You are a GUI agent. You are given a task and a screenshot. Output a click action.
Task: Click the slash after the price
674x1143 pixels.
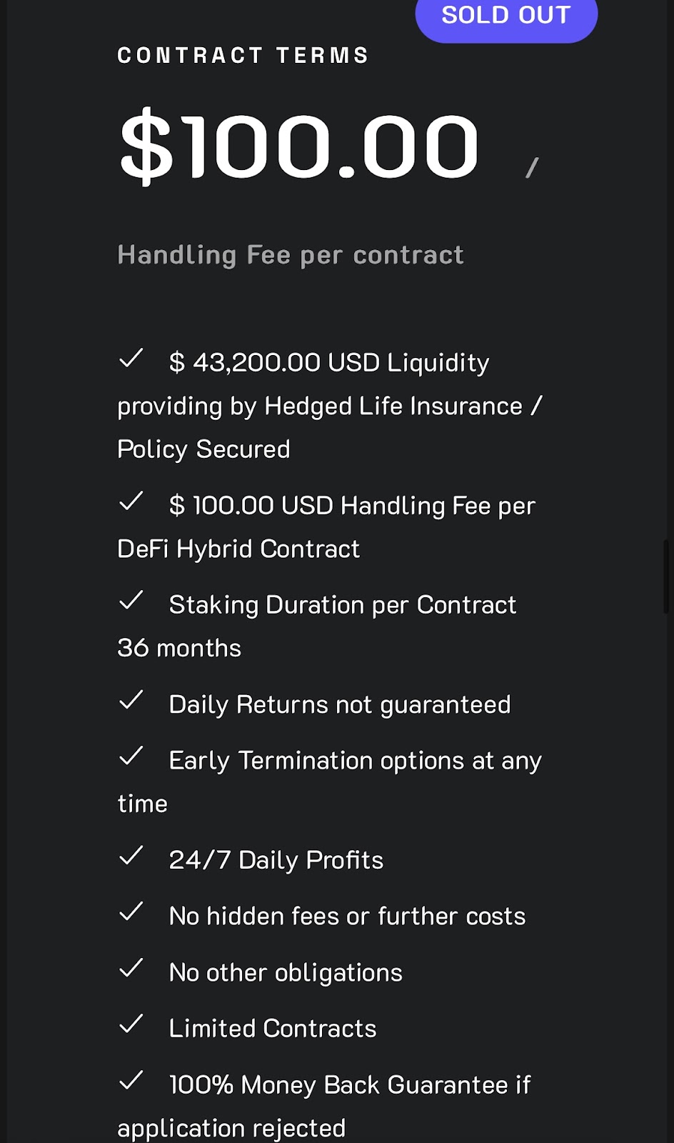pyautogui.click(x=532, y=168)
